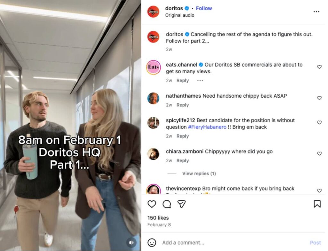Unmute the video sound
This screenshot has height=251, width=328.
click(131, 243)
